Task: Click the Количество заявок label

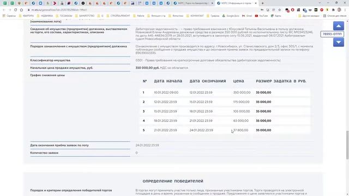Action: 44,153
